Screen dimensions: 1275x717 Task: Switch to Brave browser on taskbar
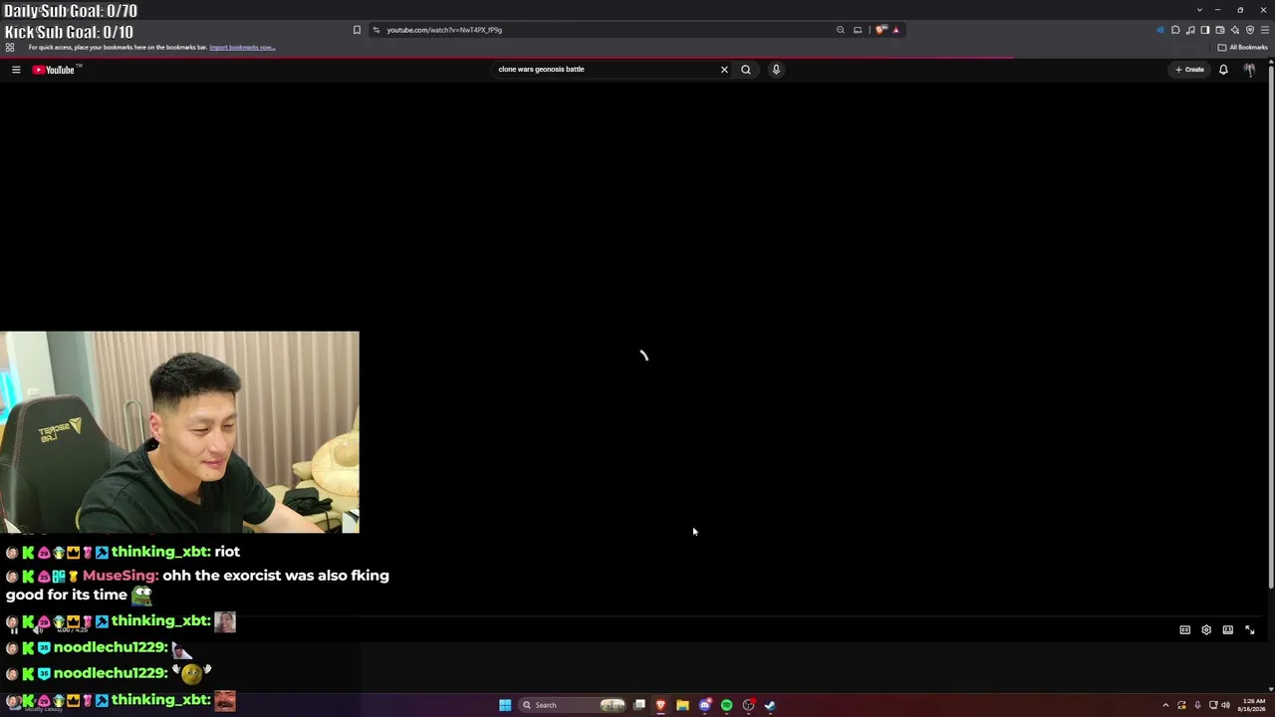click(x=660, y=705)
